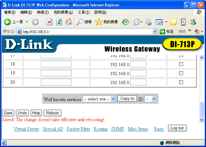Open the 編輯(E) menu

[x=26, y=12]
